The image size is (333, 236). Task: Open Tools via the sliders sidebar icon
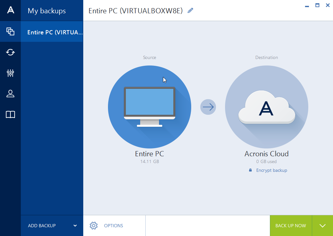(x=10, y=73)
